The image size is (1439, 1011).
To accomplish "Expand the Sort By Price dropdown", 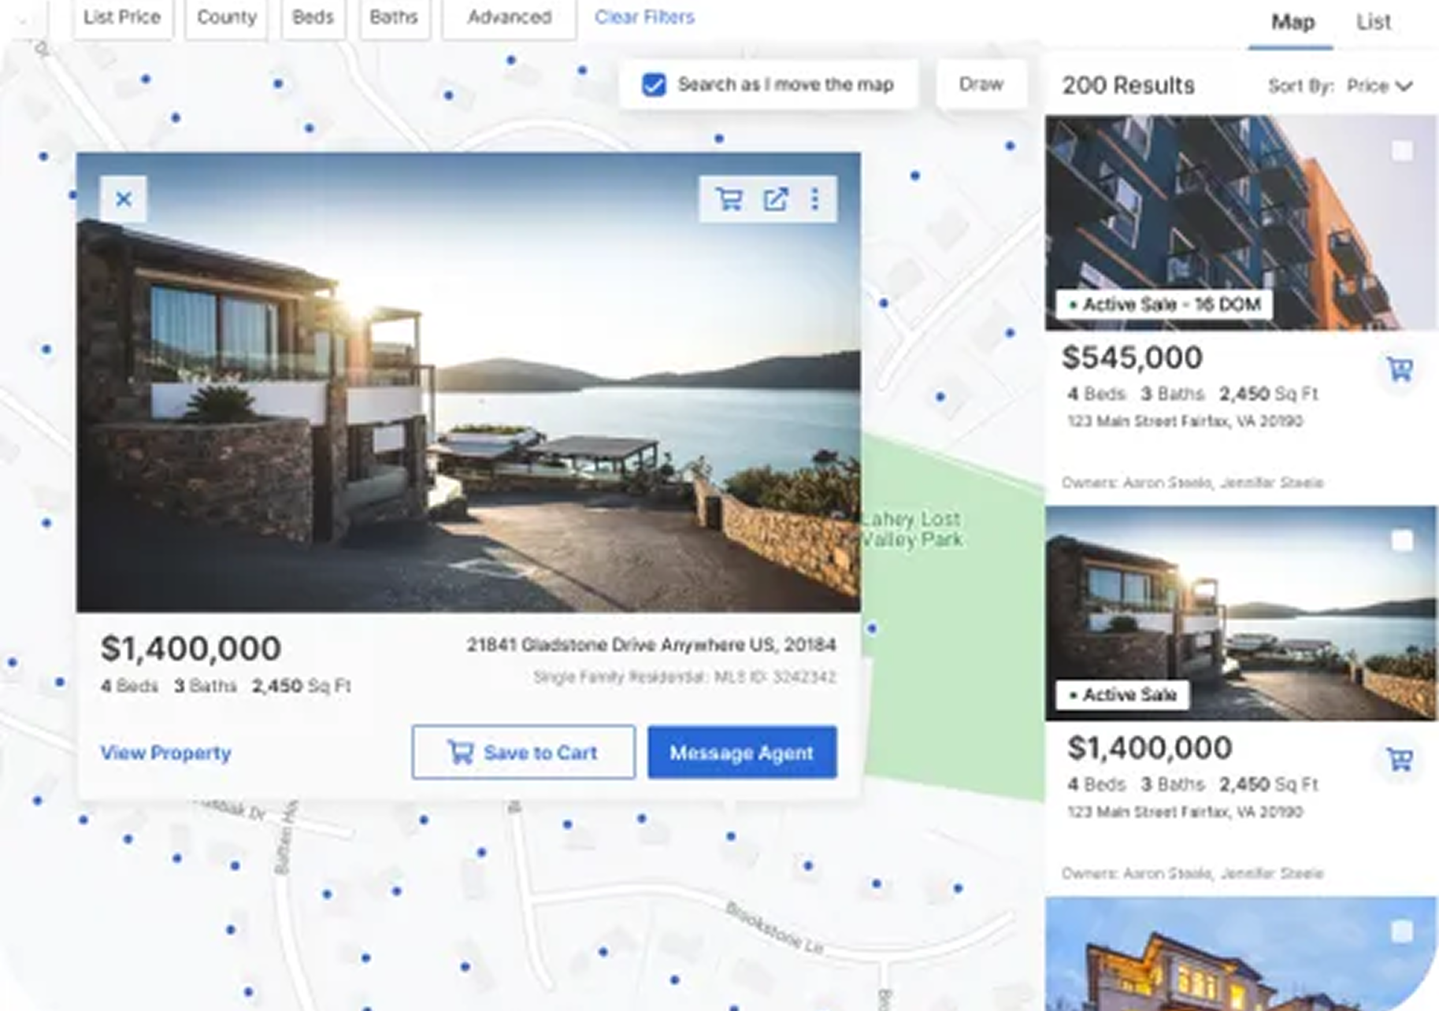I will [x=1380, y=86].
